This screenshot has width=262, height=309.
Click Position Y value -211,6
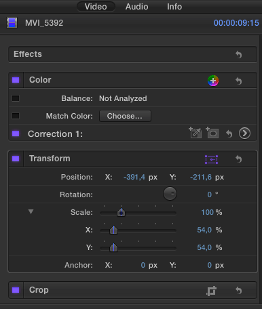[x=201, y=177]
